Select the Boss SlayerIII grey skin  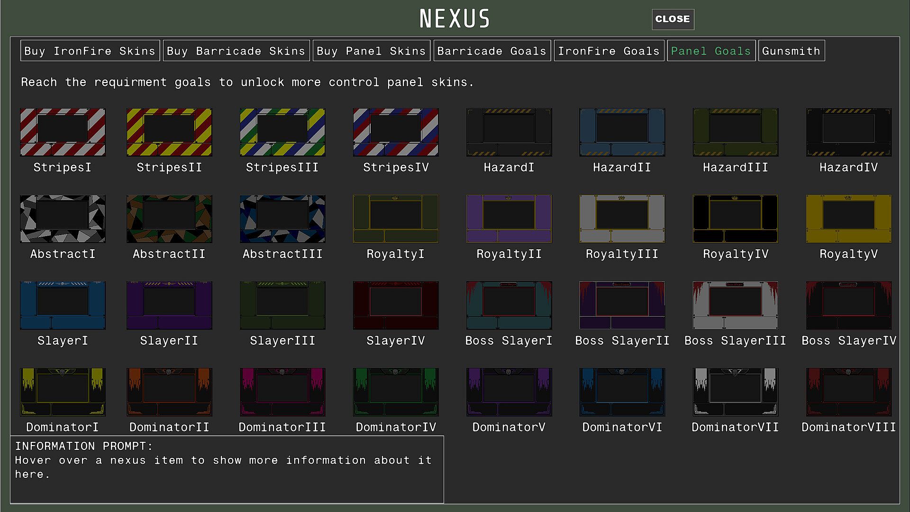(x=736, y=306)
